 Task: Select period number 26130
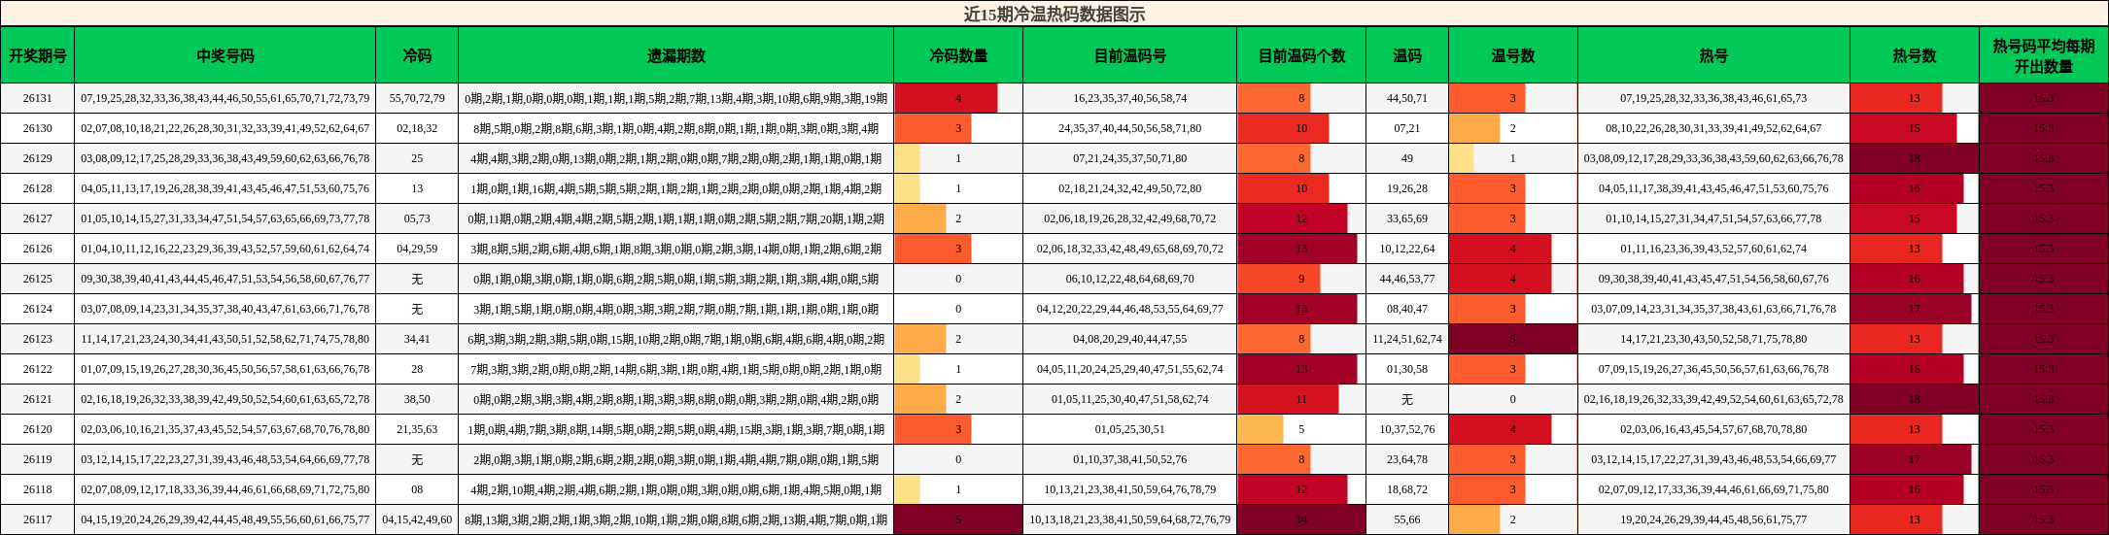tap(37, 128)
